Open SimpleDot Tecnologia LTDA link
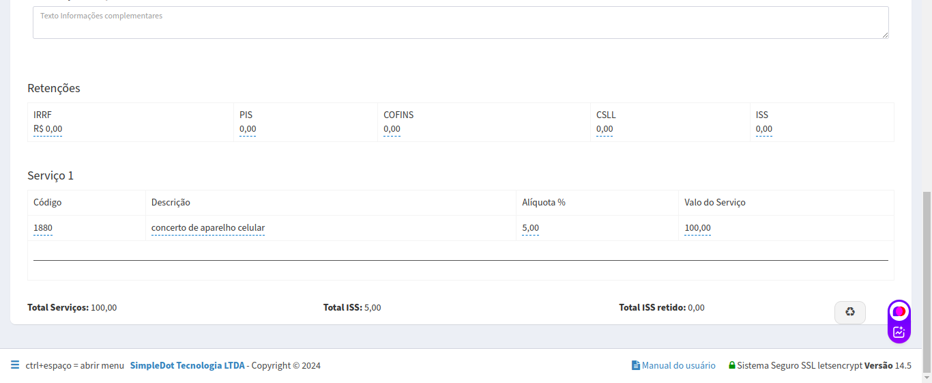 click(x=187, y=365)
